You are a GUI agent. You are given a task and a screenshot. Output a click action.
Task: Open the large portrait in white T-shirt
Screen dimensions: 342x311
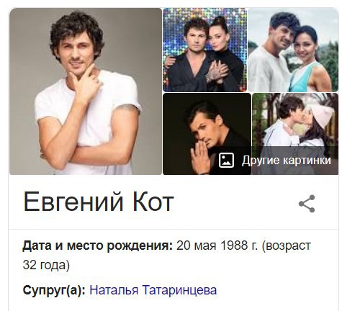click(86, 91)
